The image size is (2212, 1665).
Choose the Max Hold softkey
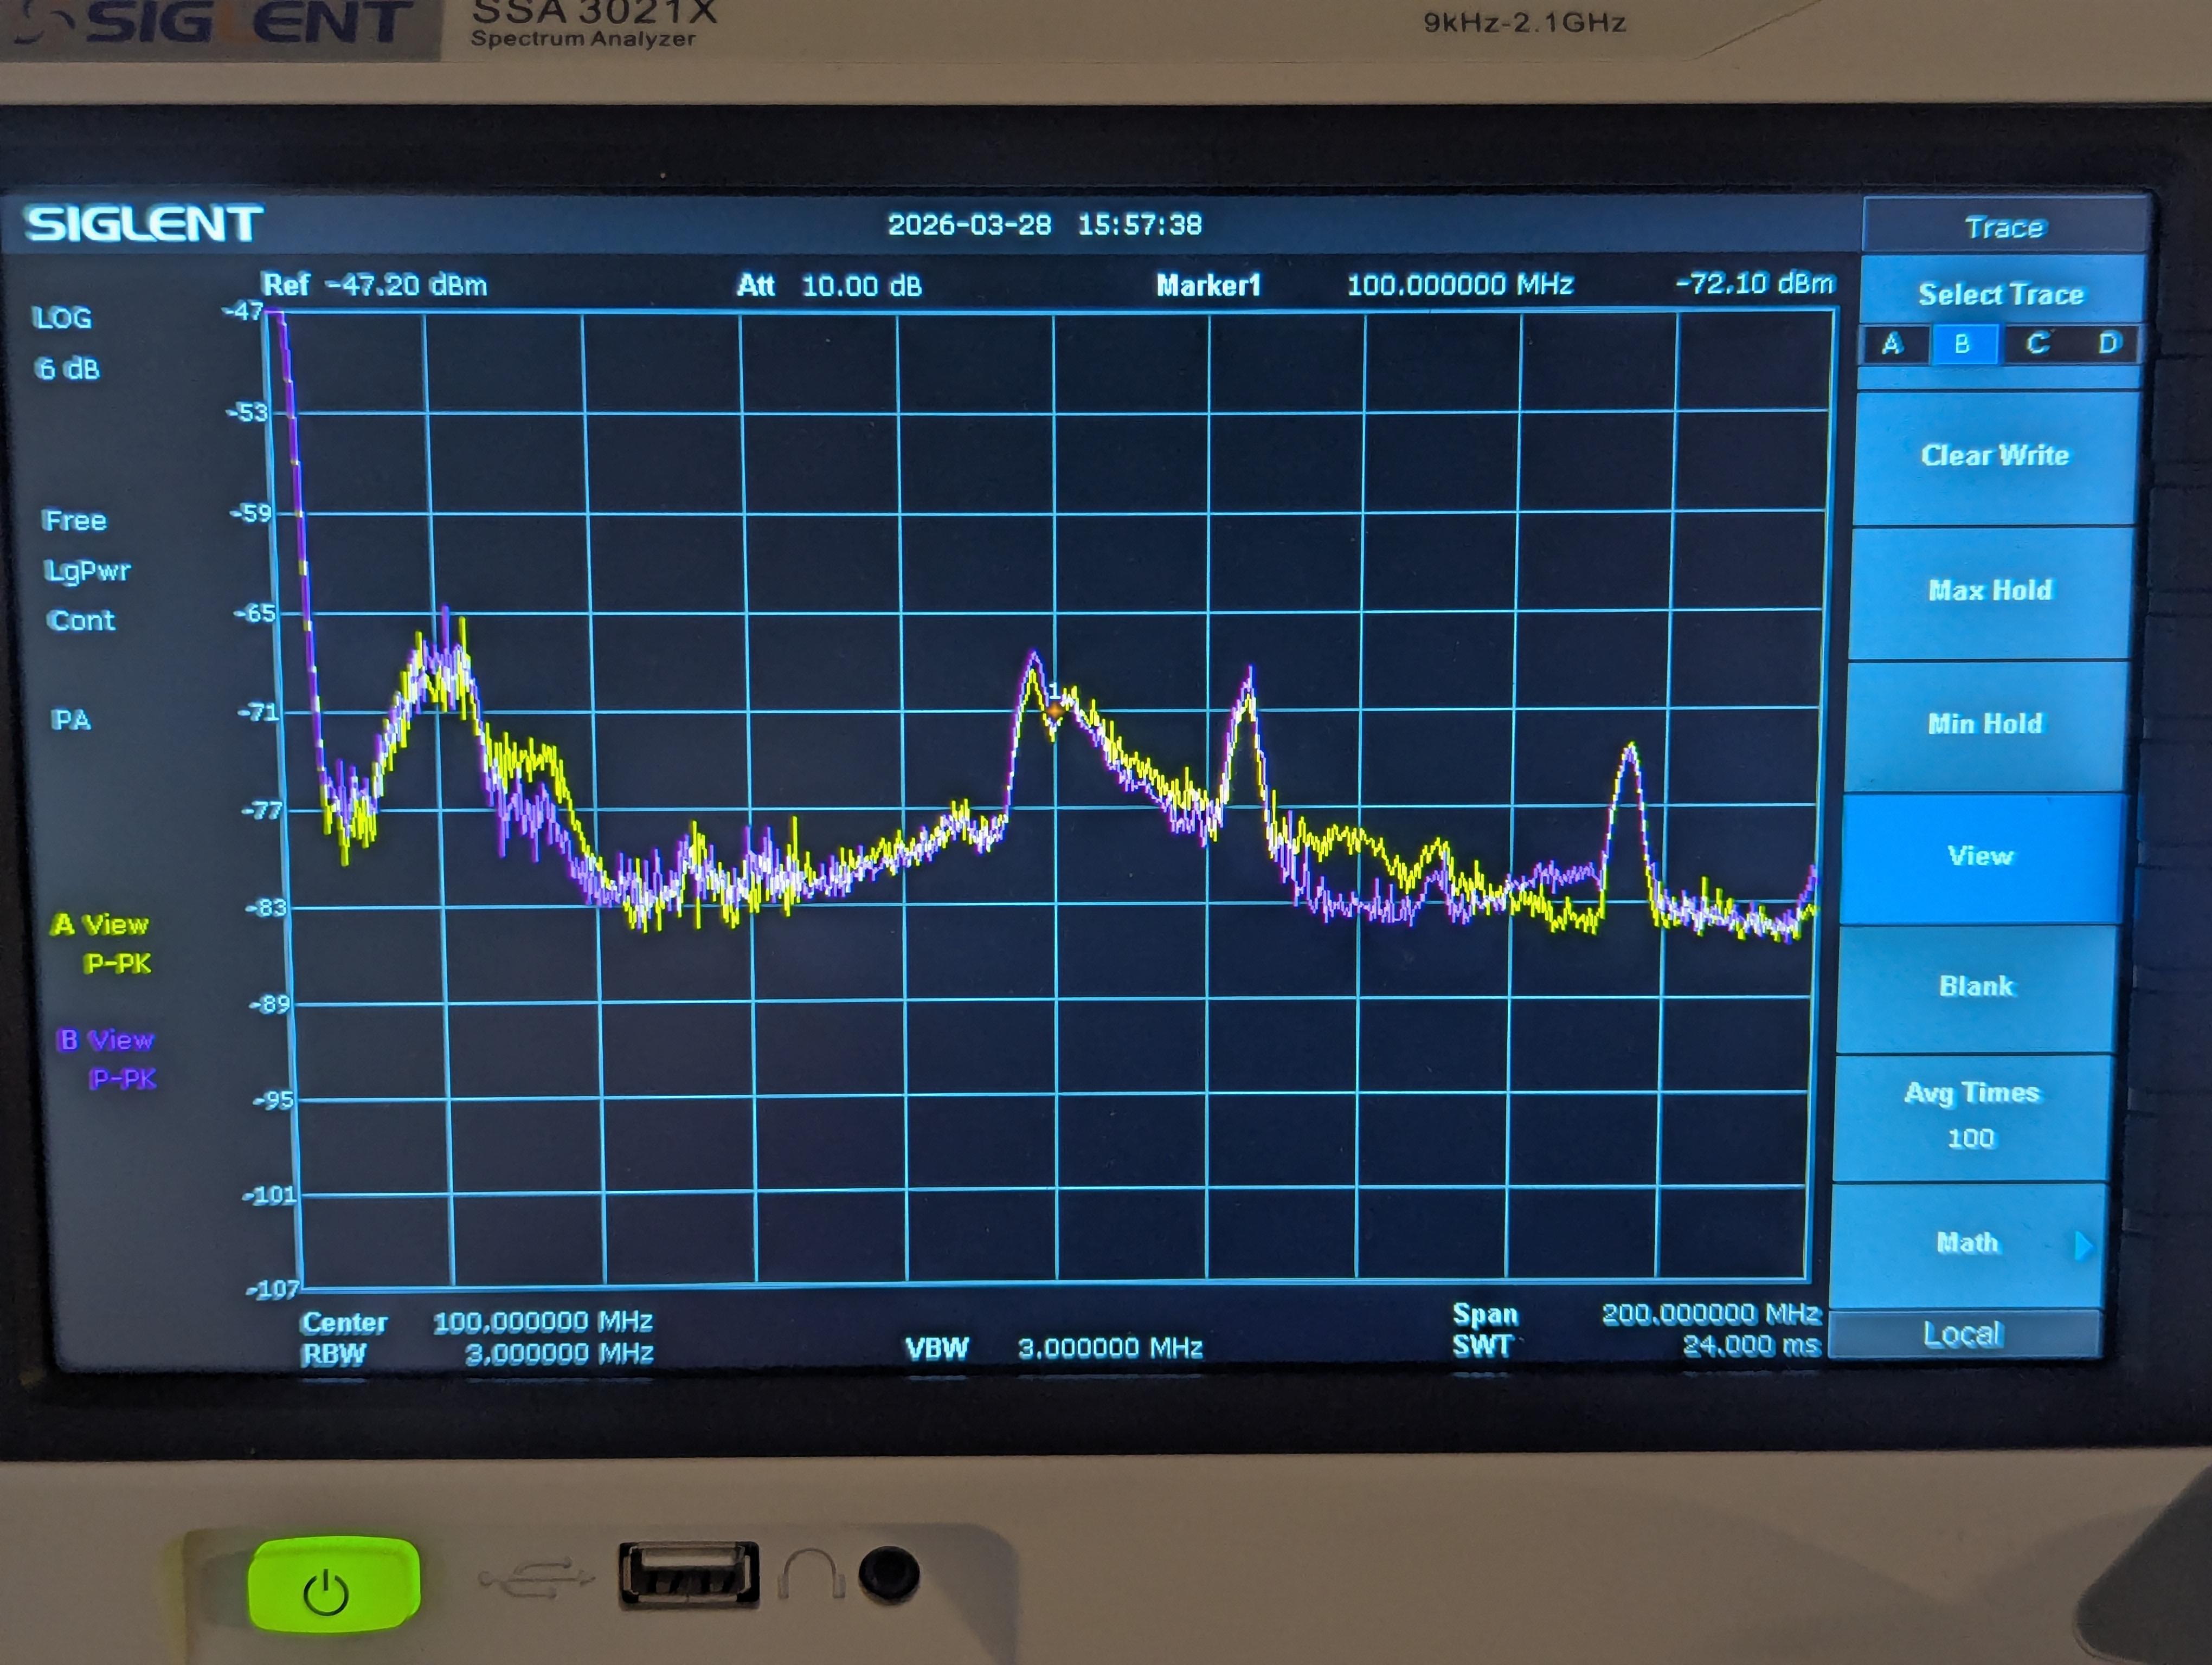tap(1990, 591)
